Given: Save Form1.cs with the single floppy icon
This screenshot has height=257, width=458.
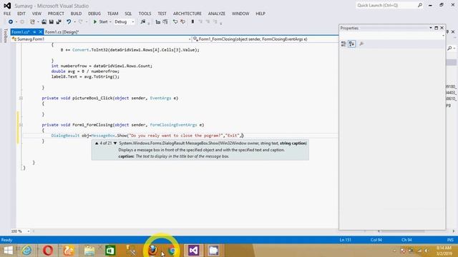Looking at the screenshot, I should (x=51, y=22).
